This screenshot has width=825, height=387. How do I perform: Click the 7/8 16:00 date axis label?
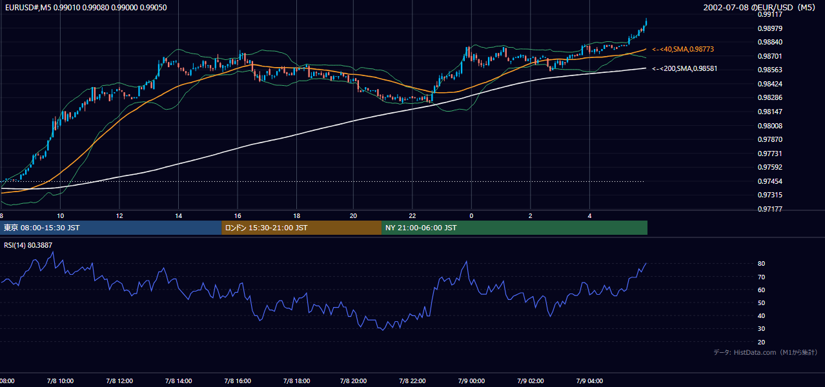point(237,381)
